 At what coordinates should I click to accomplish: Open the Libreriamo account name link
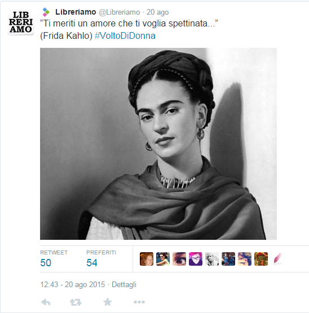[76, 12]
